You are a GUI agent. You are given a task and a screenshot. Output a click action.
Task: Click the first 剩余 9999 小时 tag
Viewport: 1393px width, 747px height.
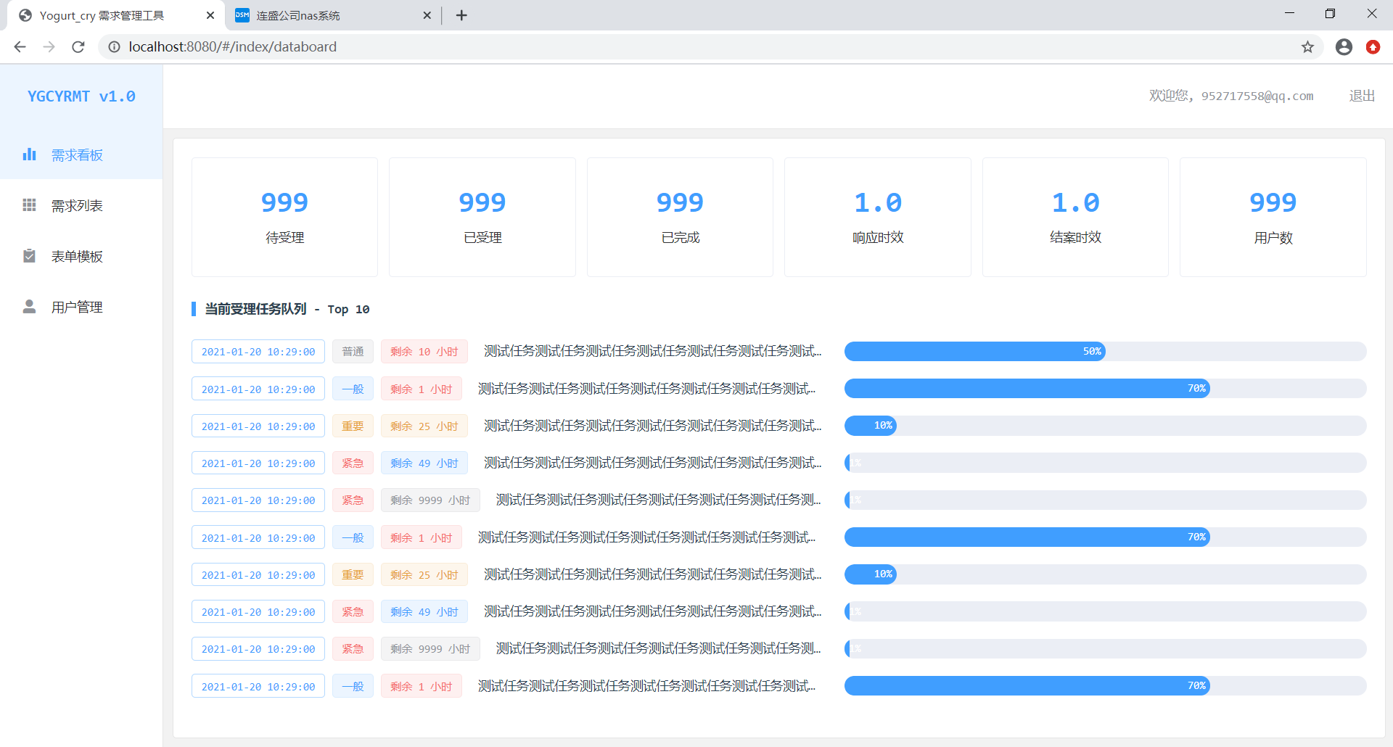430,500
